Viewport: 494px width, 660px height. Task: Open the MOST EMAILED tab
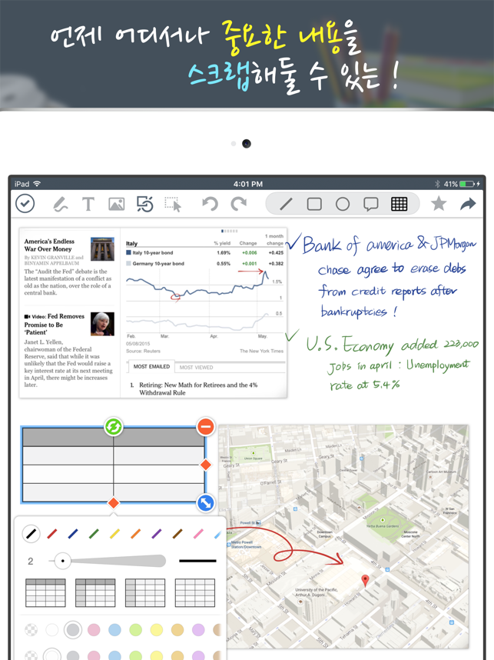click(x=151, y=367)
